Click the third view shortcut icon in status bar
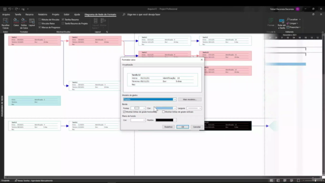The image size is (325, 183). coord(285,180)
